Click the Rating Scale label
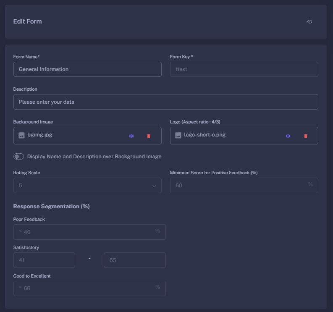Image resolution: width=333 pixels, height=312 pixels. [26, 173]
